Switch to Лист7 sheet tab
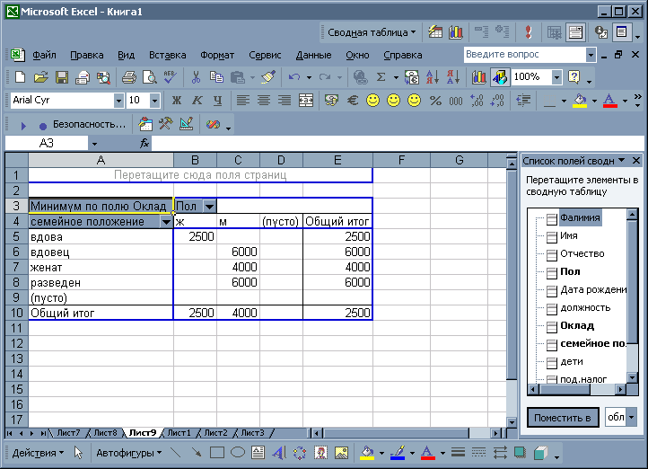This screenshot has height=469, width=648. (68, 433)
